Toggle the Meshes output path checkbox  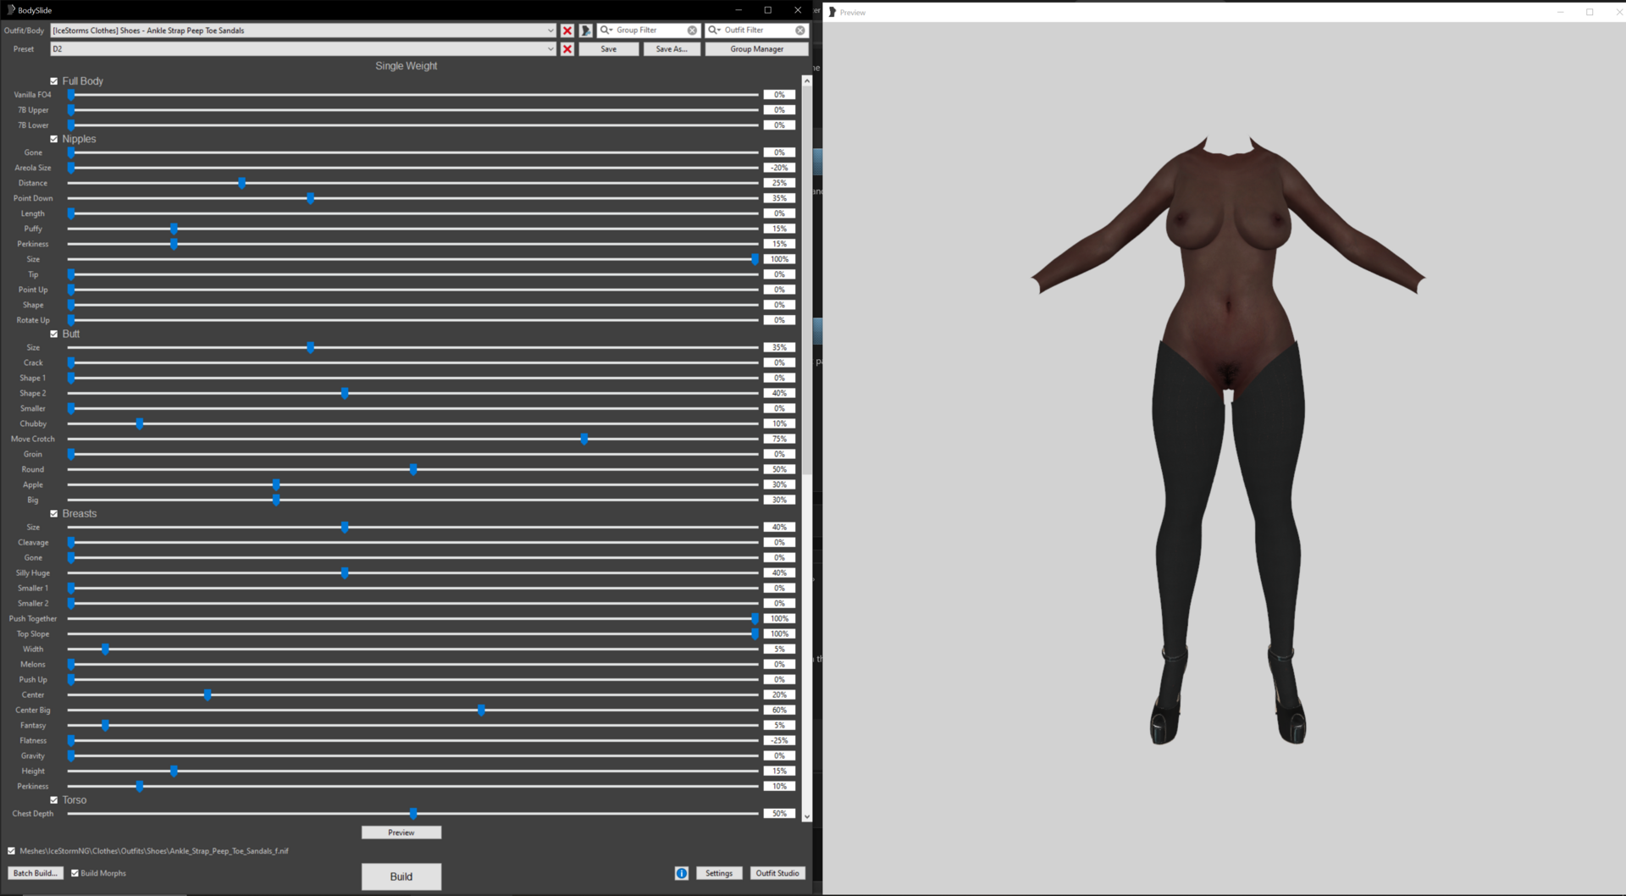click(x=11, y=851)
